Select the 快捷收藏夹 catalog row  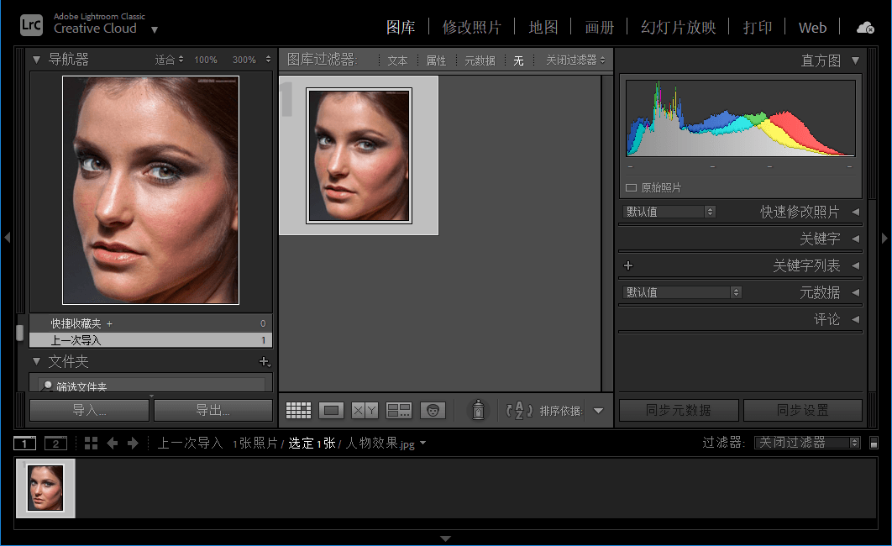tap(150, 323)
